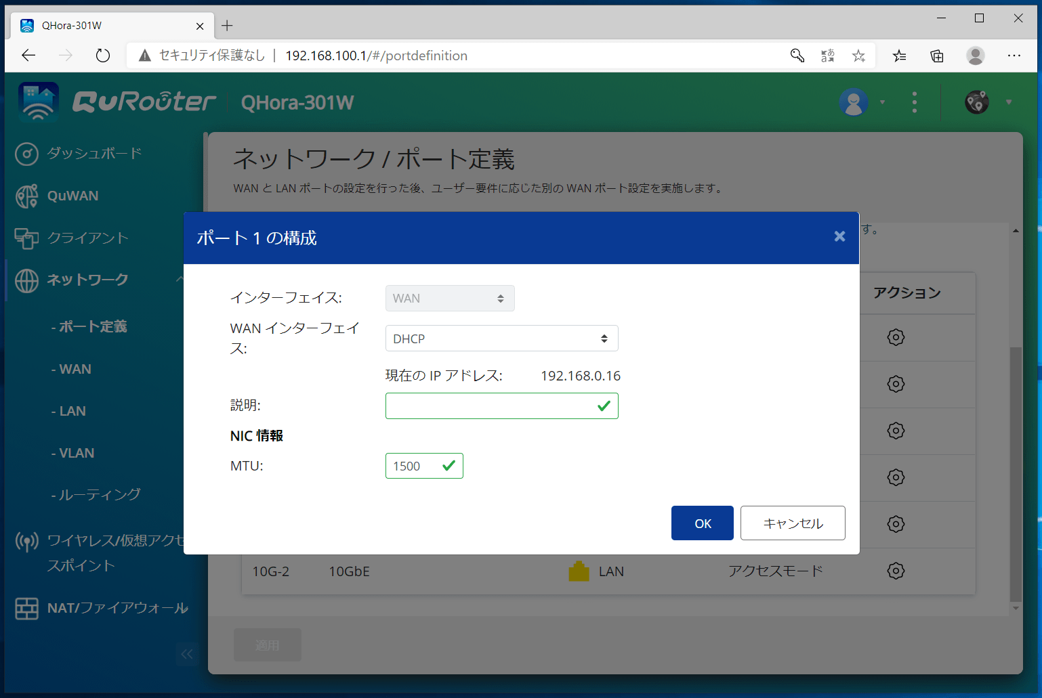Viewport: 1042px width, 698px height.
Task: Click the yellow LAN port icon for 10G-2
Action: tap(579, 571)
